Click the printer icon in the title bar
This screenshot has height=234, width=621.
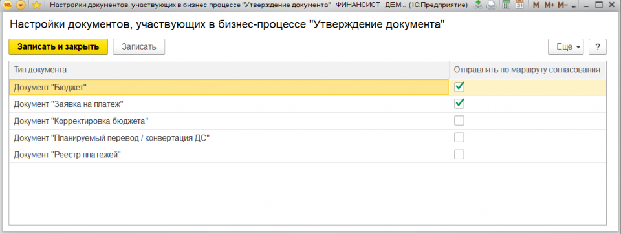tap(491, 5)
